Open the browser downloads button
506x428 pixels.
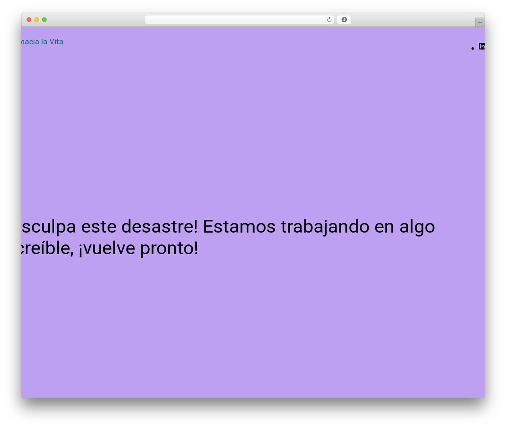[344, 20]
